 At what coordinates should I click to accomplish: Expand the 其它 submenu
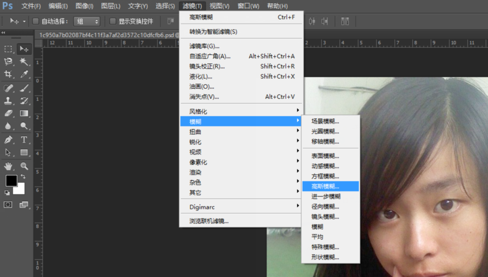(241, 192)
